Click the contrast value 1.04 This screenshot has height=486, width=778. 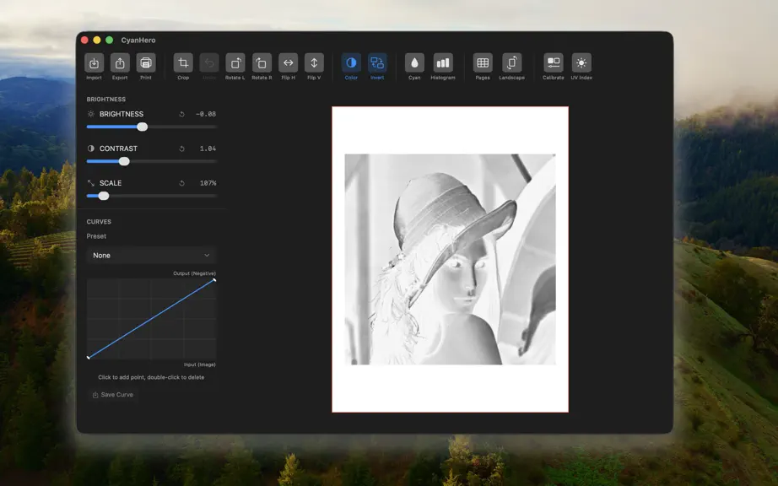pyautogui.click(x=208, y=148)
